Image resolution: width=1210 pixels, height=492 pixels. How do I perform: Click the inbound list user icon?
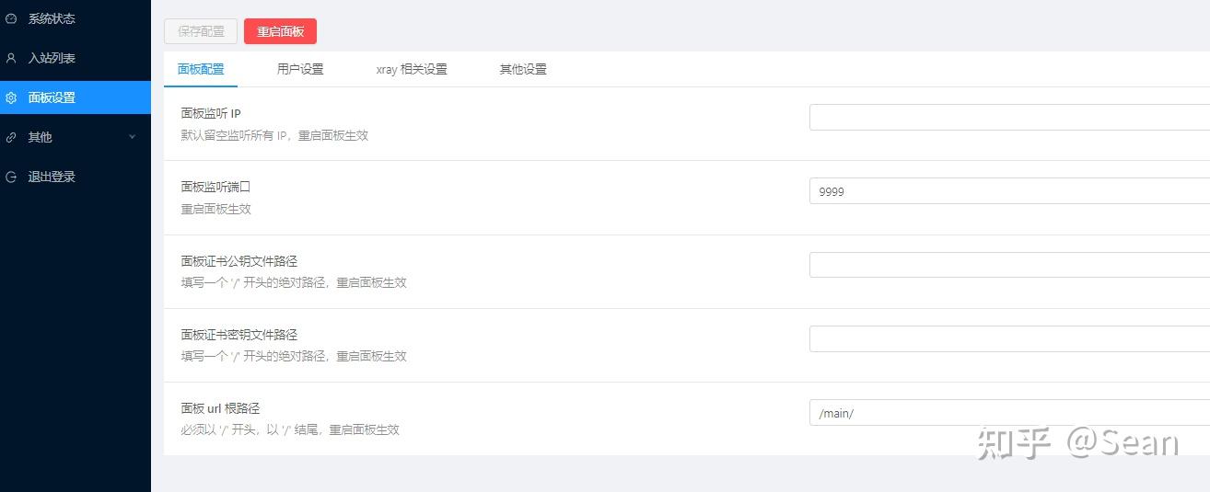coord(11,58)
